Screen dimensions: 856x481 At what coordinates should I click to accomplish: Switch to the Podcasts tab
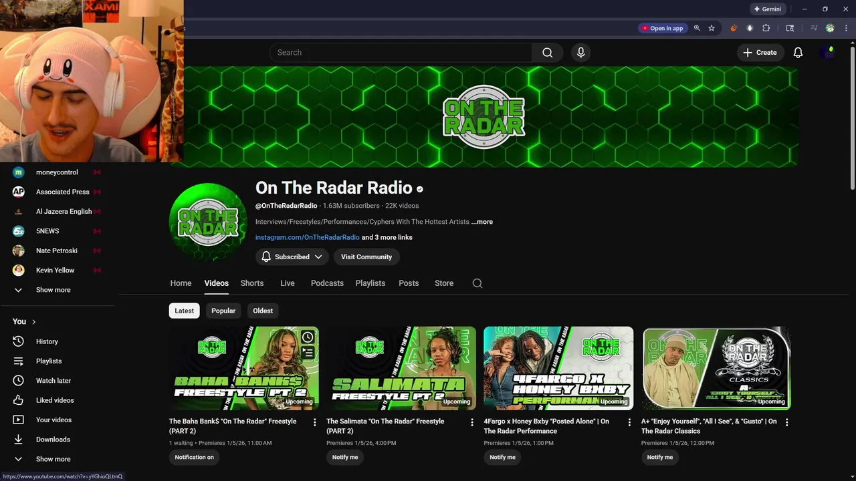coord(327,283)
